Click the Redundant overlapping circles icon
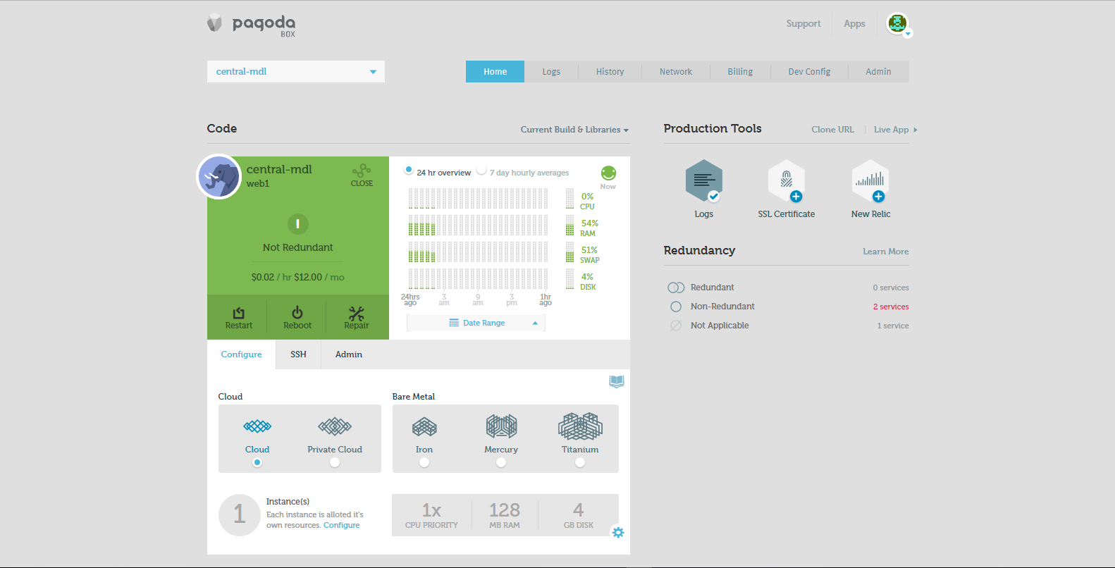 pyautogui.click(x=676, y=288)
